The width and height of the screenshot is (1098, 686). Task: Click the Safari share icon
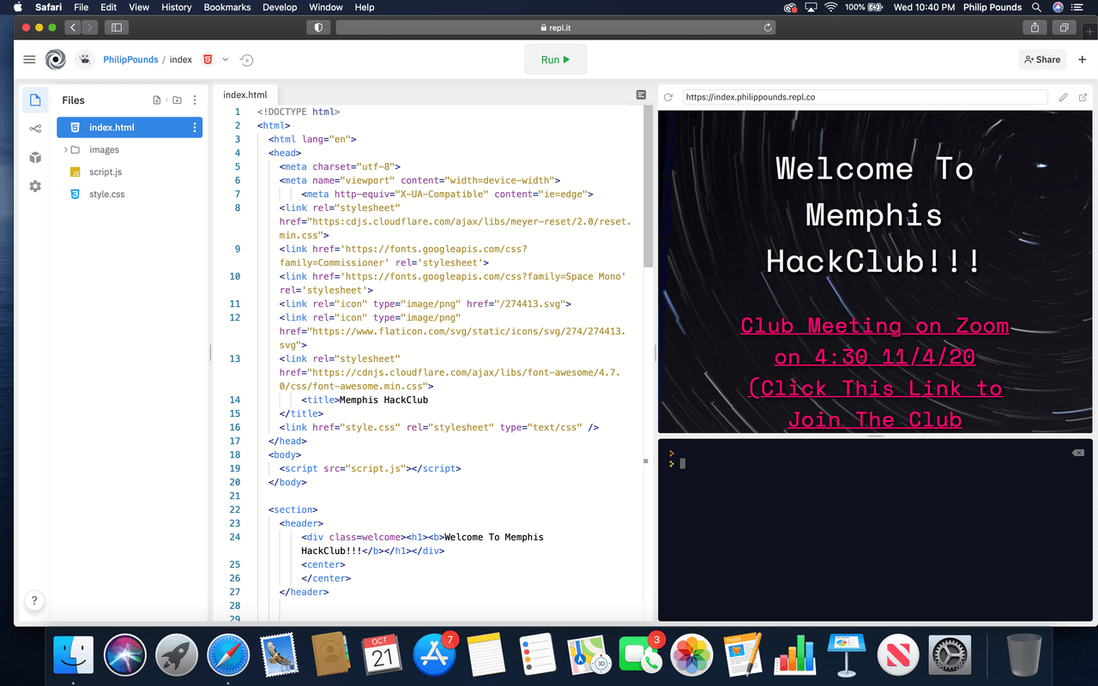coord(1035,27)
